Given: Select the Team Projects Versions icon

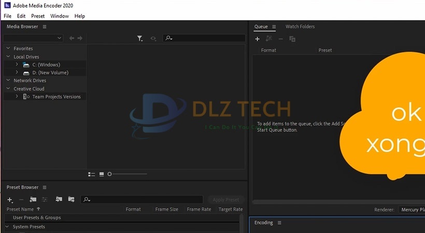Looking at the screenshot, I should click(x=26, y=96).
